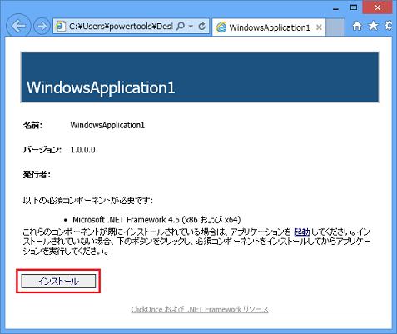
Task: Click the 名前: label
Action: pyautogui.click(x=32, y=126)
